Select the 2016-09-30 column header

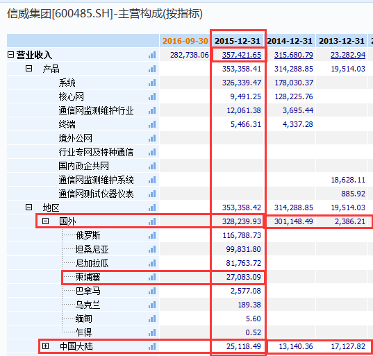pyautogui.click(x=185, y=41)
